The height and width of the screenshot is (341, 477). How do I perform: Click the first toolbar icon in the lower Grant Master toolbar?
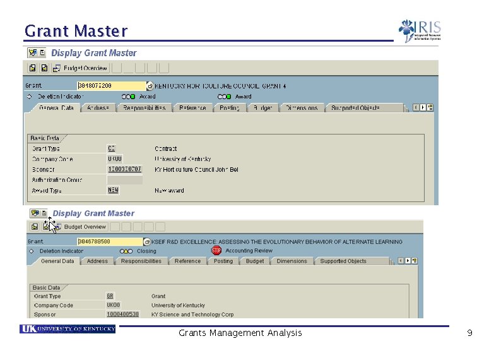click(35, 227)
